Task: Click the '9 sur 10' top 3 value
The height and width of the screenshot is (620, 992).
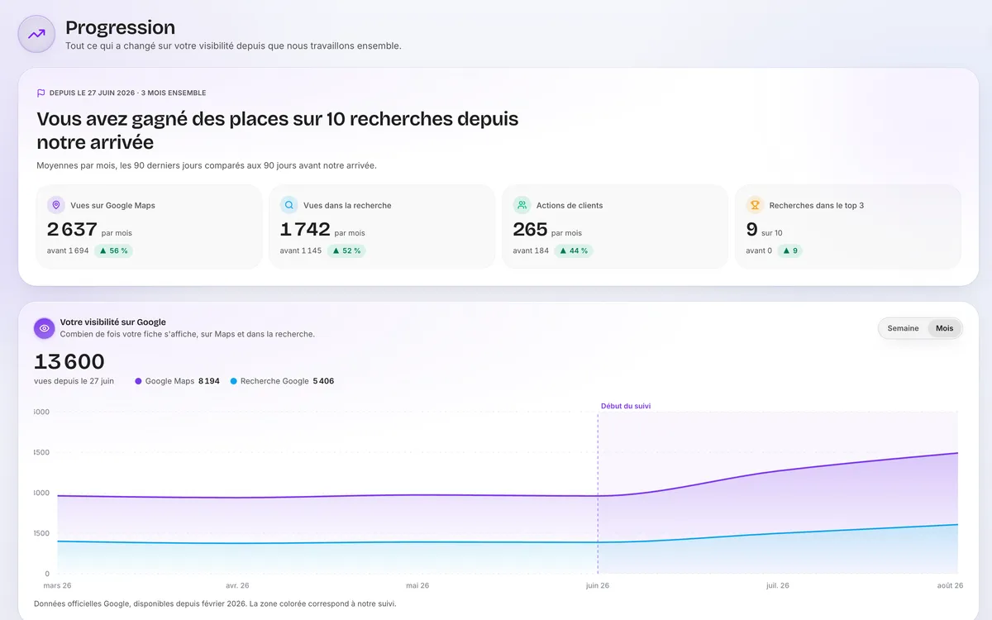Action: point(764,230)
